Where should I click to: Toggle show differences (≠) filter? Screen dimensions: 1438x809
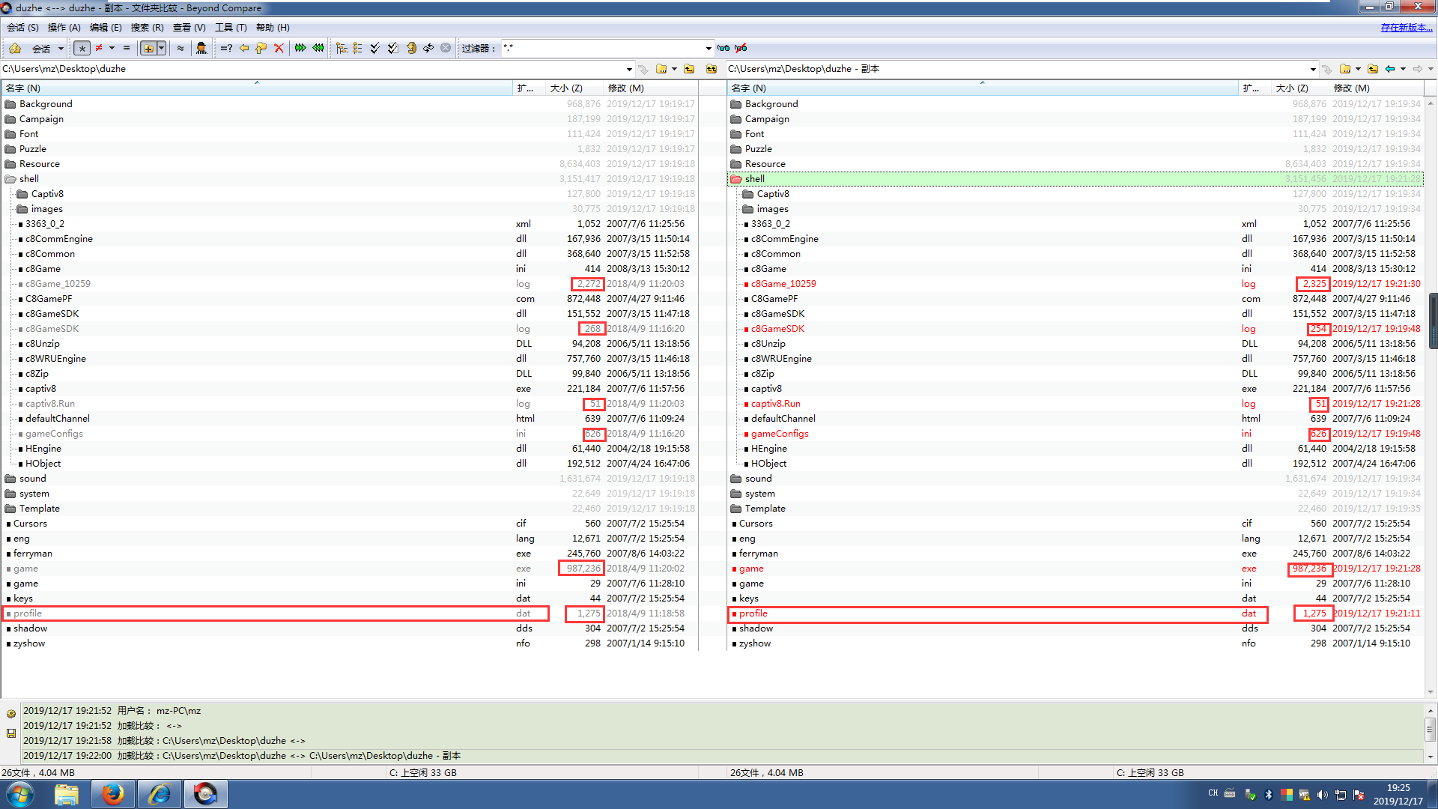click(x=99, y=49)
